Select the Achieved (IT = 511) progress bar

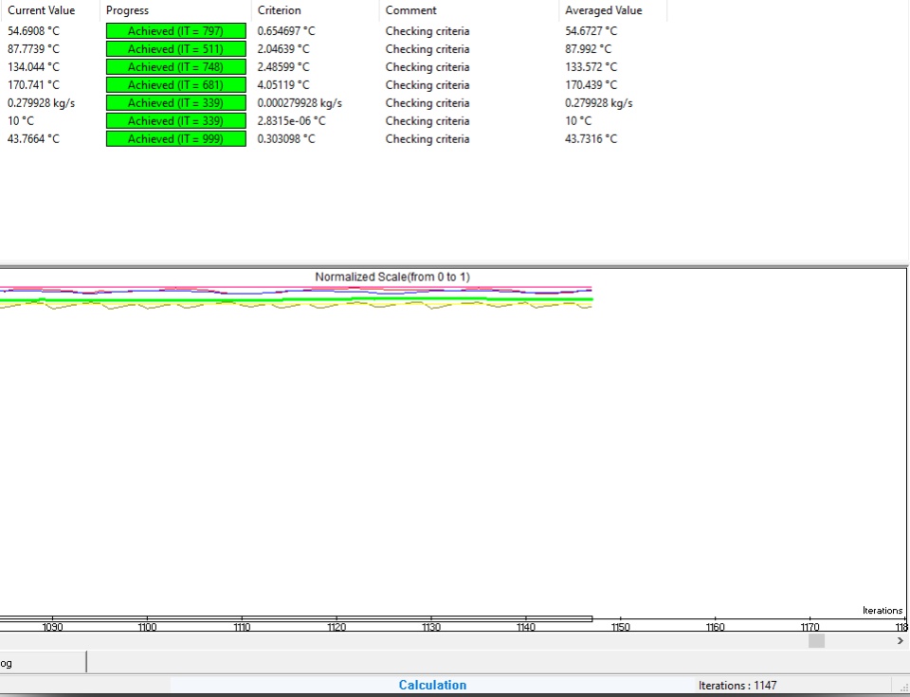pos(176,48)
